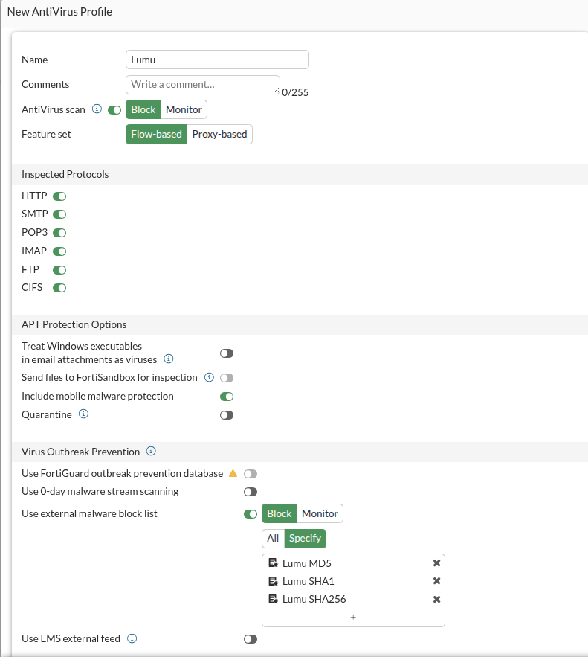
Task: Click info icon next to AntiVirus scan
Action: [x=97, y=109]
